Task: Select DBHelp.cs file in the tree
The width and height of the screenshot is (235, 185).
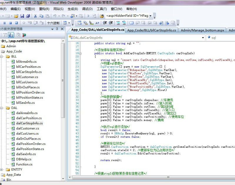Action: tap(24, 159)
